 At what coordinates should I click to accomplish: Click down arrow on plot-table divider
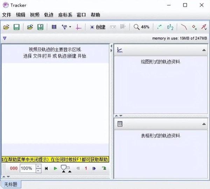pyautogui.click(x=121, y=116)
